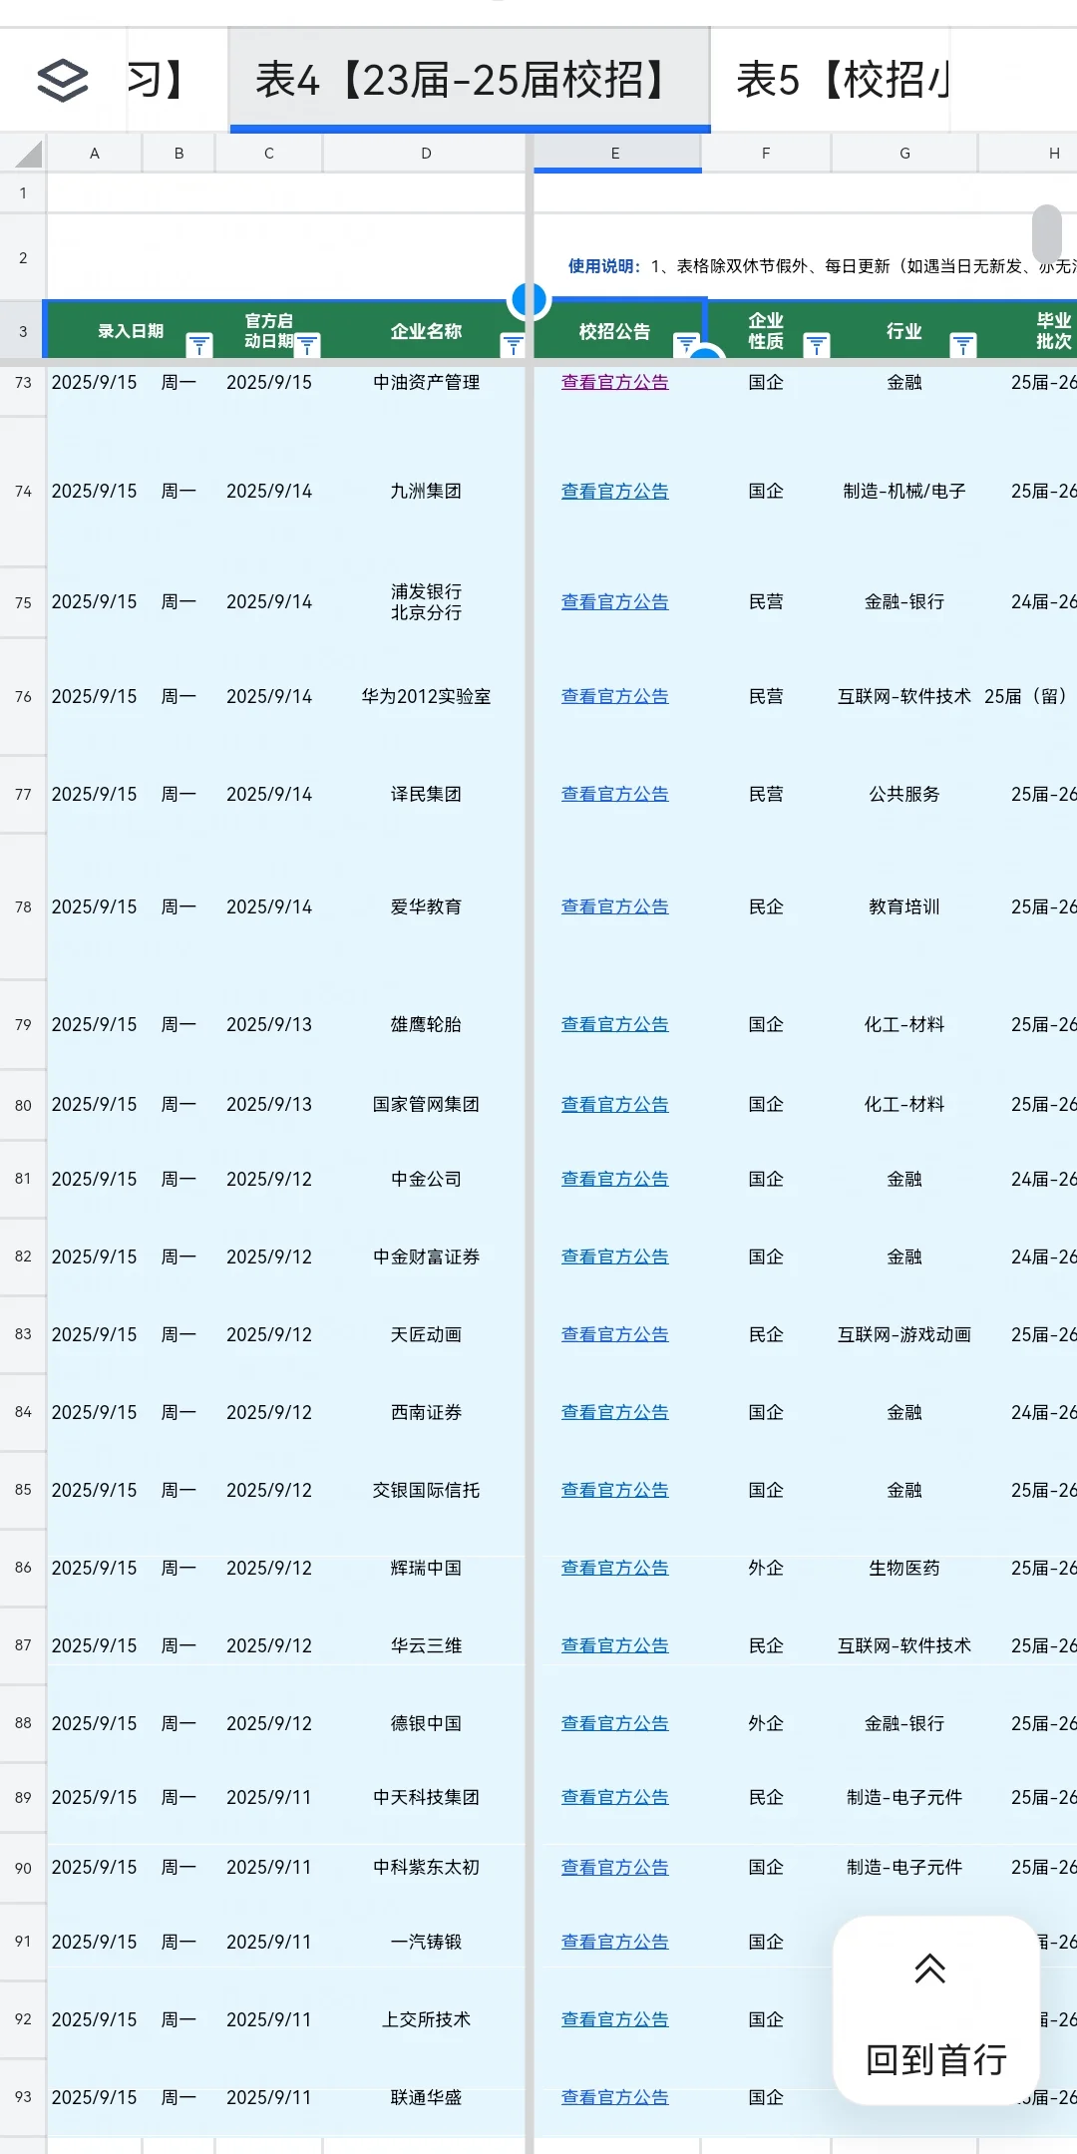Image resolution: width=1077 pixels, height=2154 pixels.
Task: Open filter for 企业名称 column
Action: pyautogui.click(x=513, y=345)
